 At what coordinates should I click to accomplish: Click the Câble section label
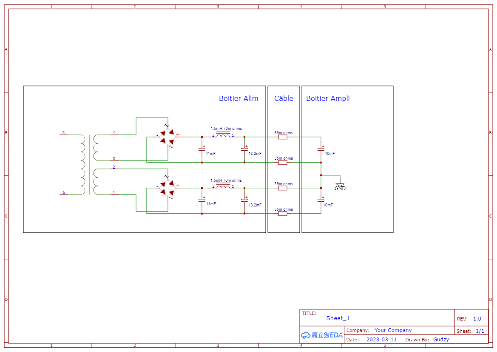pyautogui.click(x=284, y=98)
